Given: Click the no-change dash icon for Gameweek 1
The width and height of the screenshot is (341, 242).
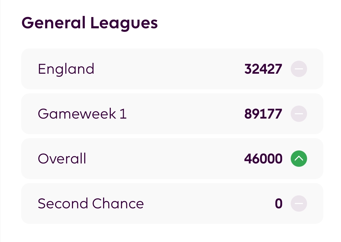Looking at the screenshot, I should [x=299, y=114].
